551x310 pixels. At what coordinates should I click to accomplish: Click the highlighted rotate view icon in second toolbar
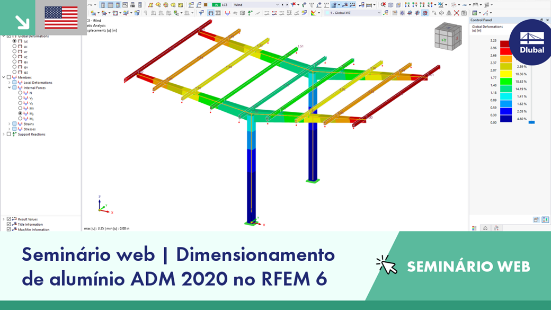(x=425, y=13)
